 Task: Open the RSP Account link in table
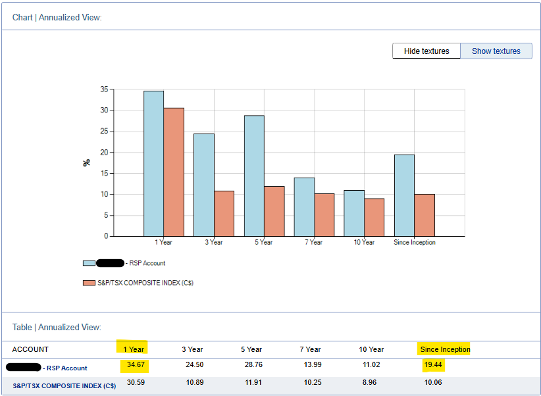[66, 368]
